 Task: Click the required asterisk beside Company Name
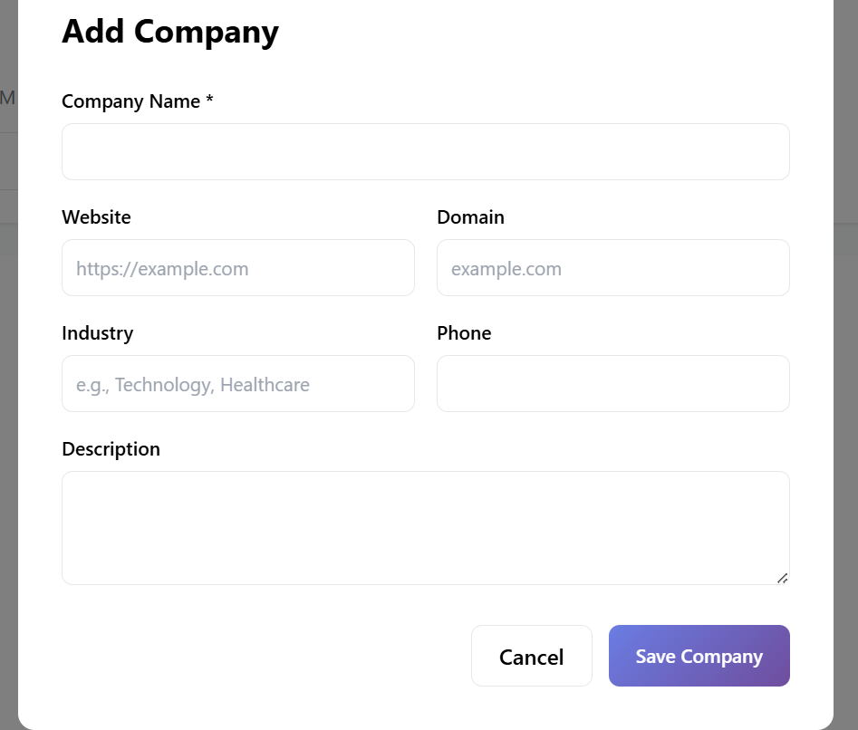click(209, 101)
